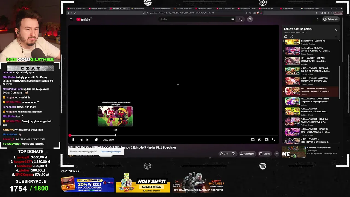Screen dimensions: 350x197
Task: Dislike the video
Action: pyautogui.click(x=234, y=154)
